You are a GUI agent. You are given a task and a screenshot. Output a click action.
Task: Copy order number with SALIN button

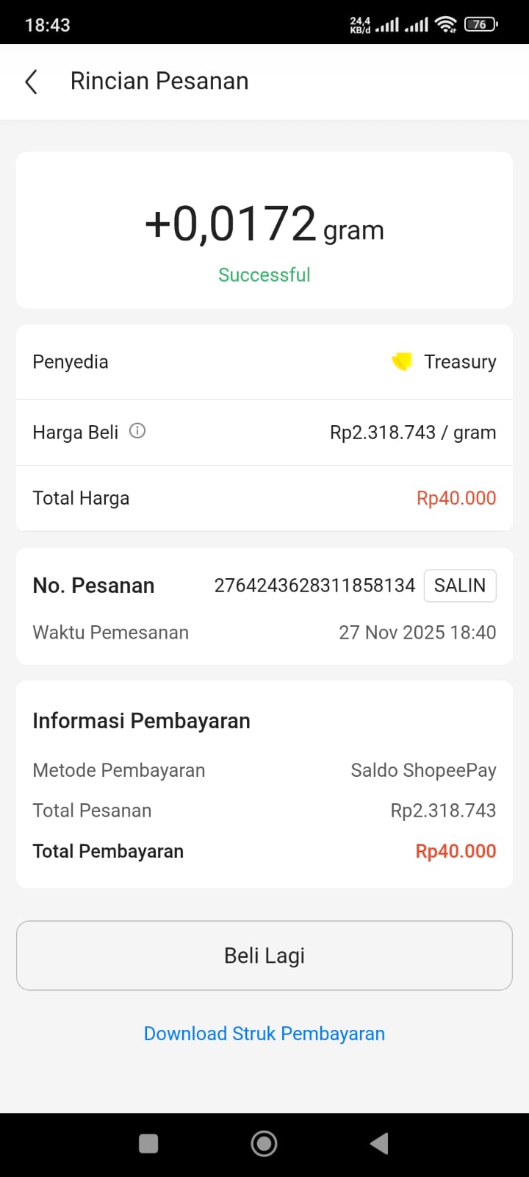(x=459, y=586)
